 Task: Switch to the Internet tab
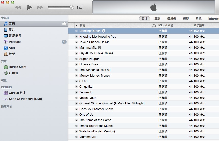click(214, 19)
